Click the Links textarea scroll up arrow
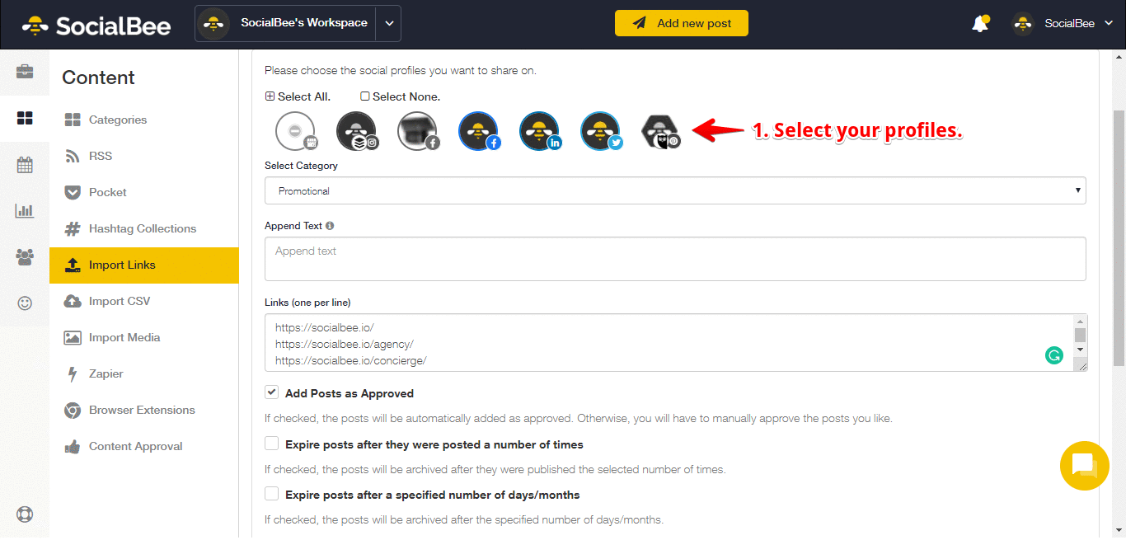Image resolution: width=1126 pixels, height=540 pixels. (1080, 322)
